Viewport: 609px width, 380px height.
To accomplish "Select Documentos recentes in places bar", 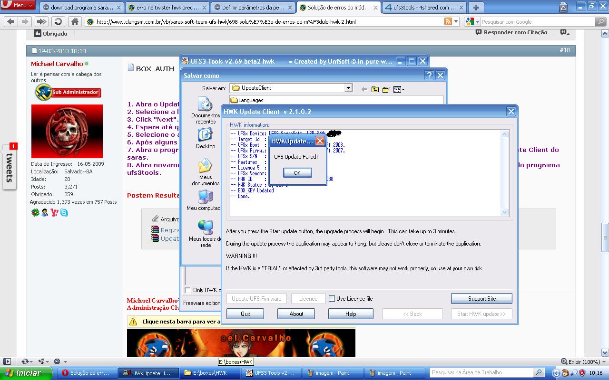I will [x=206, y=111].
